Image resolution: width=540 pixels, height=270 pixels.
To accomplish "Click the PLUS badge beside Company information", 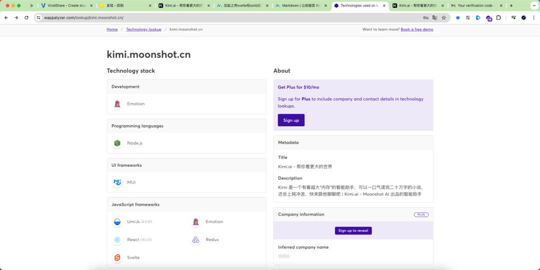I will tap(421, 215).
